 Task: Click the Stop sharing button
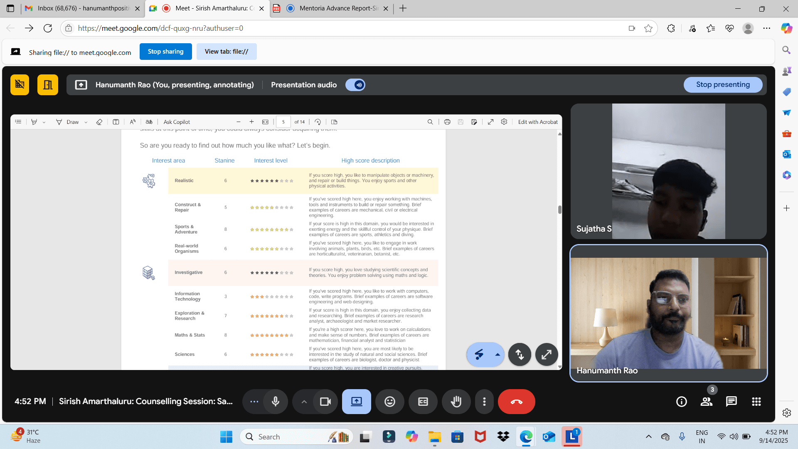coord(165,52)
